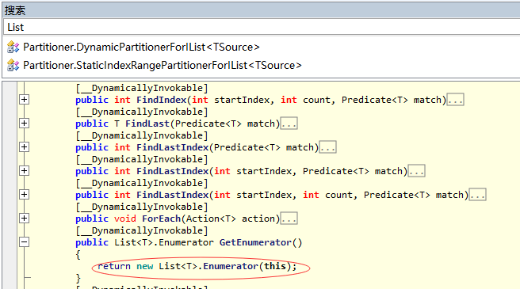This screenshot has width=520, height=289.
Task: Expand FindLastIndex with startIndex and count
Action: coord(25,195)
